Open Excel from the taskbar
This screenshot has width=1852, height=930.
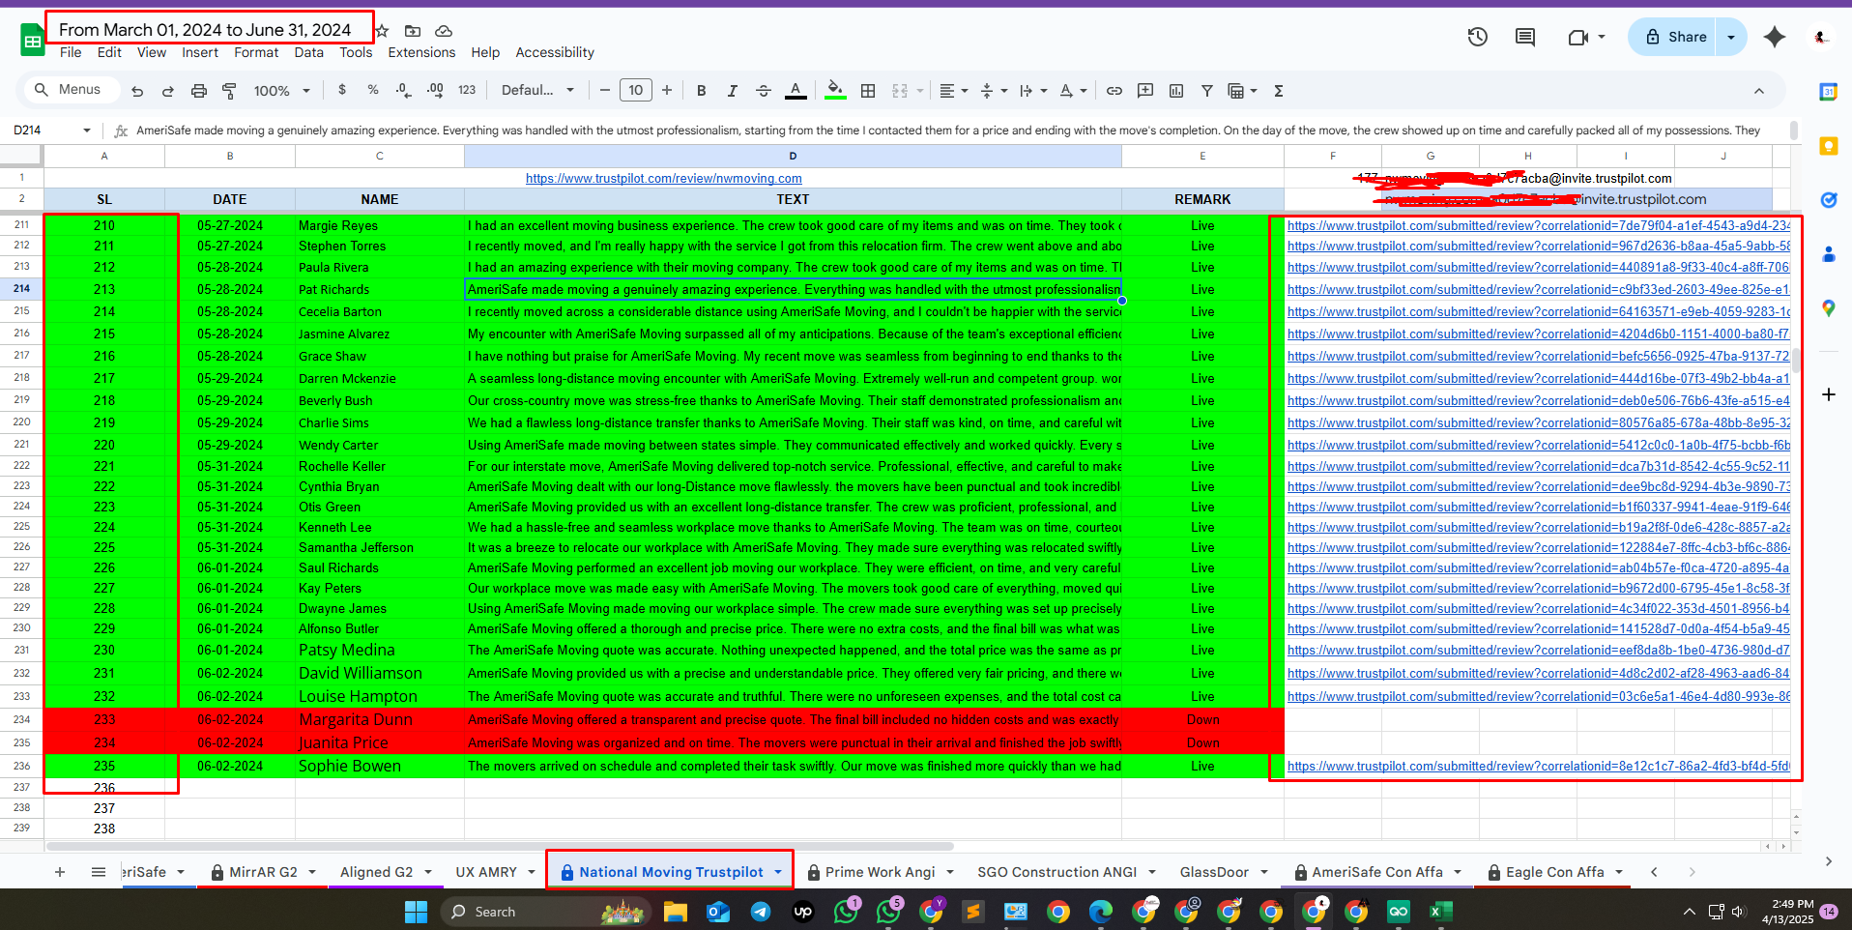(1441, 912)
